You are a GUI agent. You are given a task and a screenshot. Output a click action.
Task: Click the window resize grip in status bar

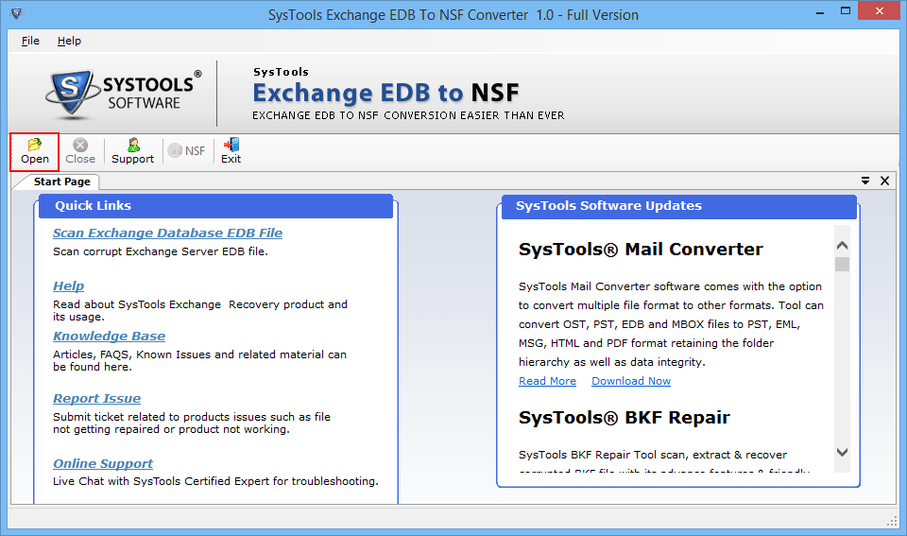pos(892,521)
